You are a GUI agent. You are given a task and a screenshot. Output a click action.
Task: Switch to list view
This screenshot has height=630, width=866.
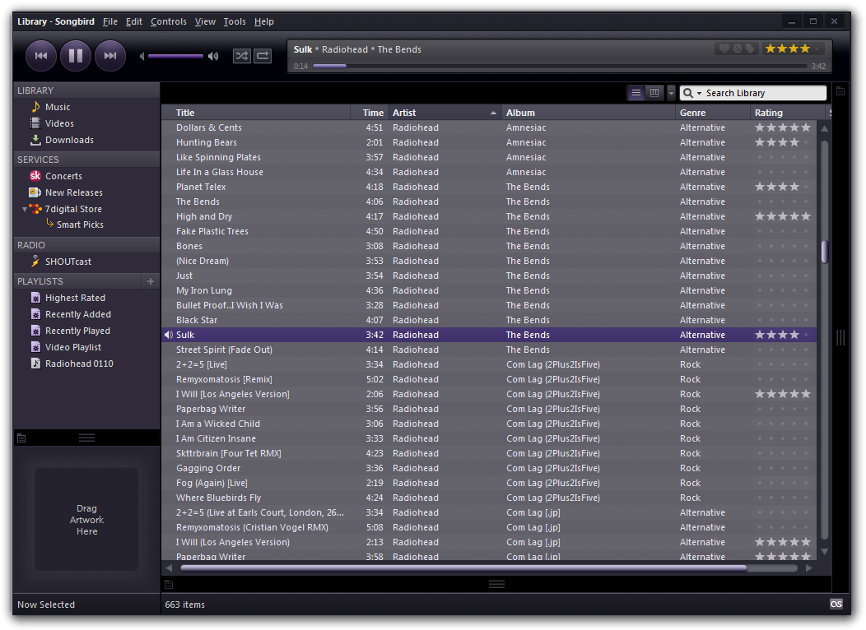pos(636,93)
